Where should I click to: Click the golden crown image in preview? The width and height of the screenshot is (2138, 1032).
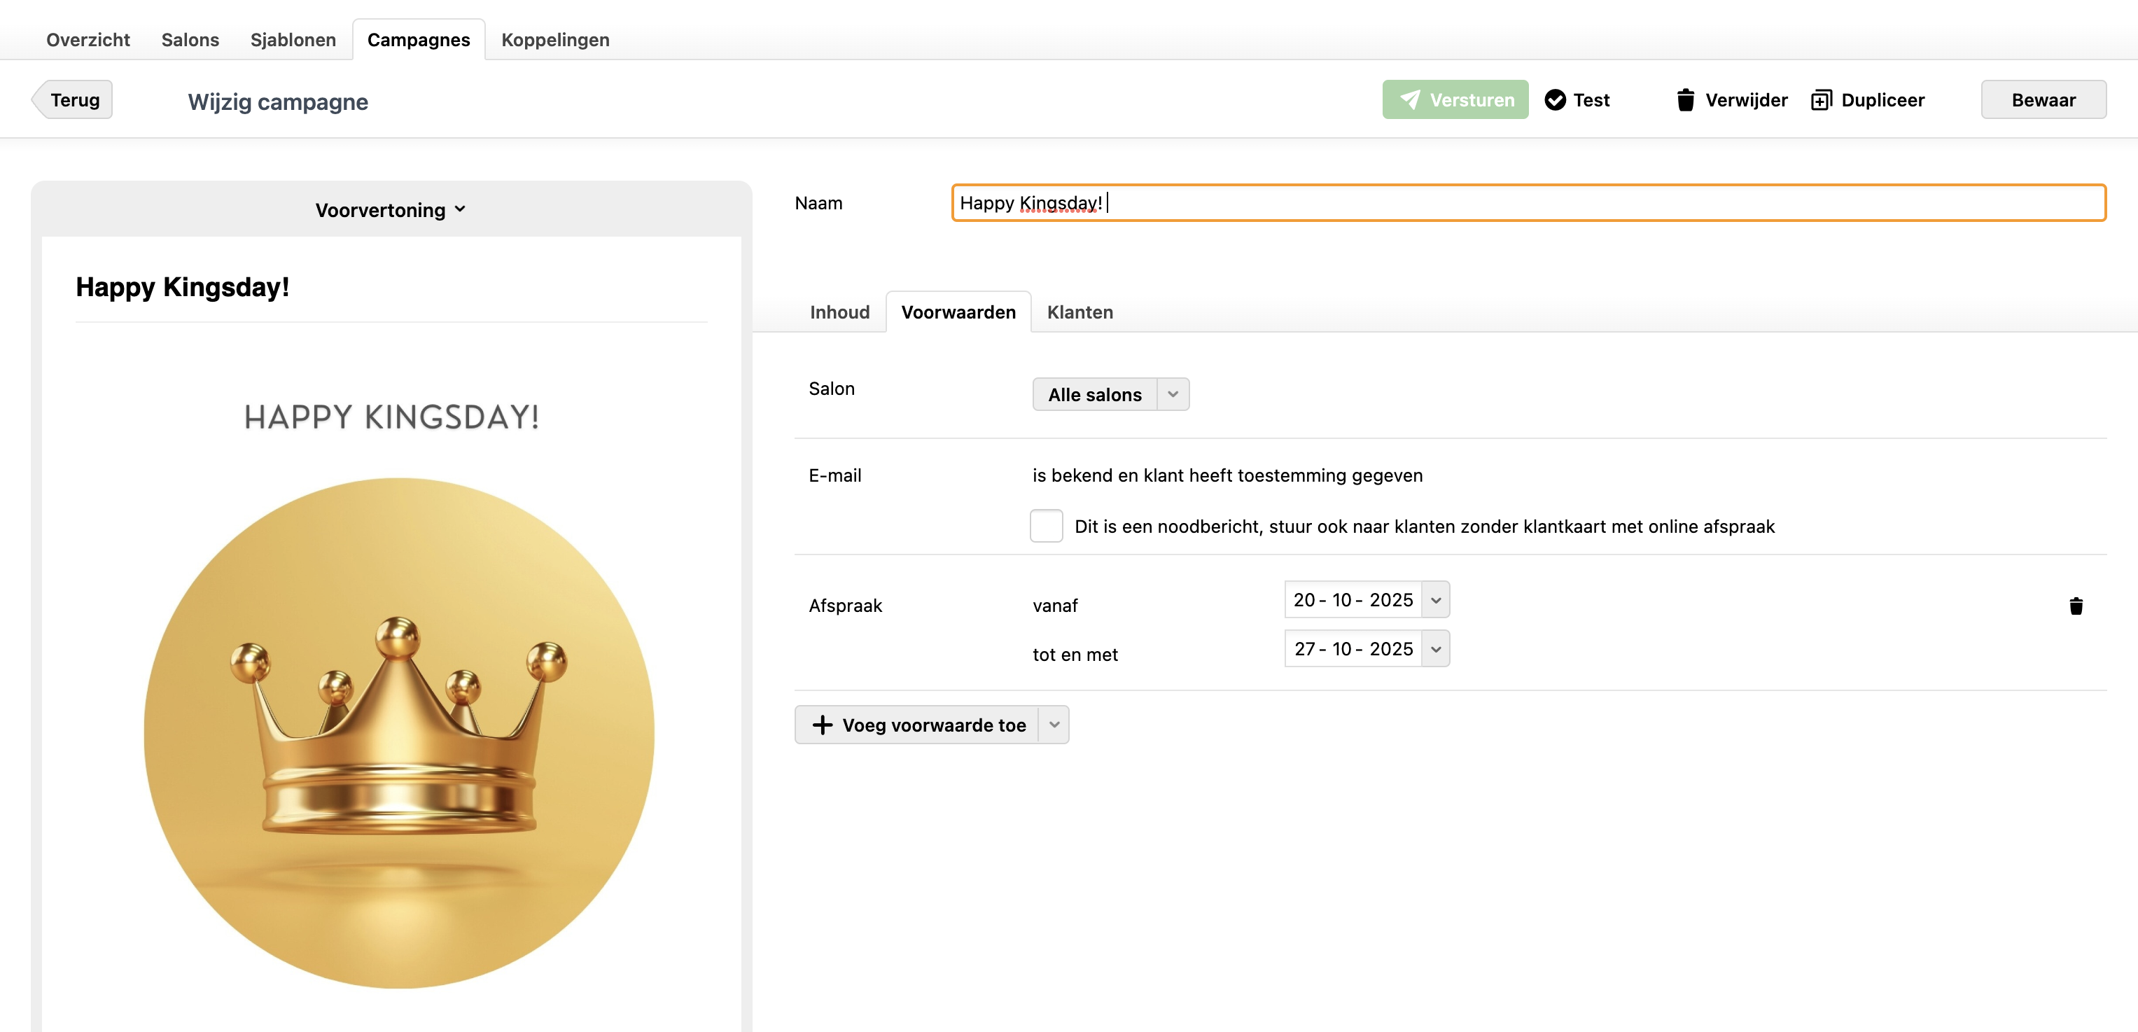tap(398, 732)
